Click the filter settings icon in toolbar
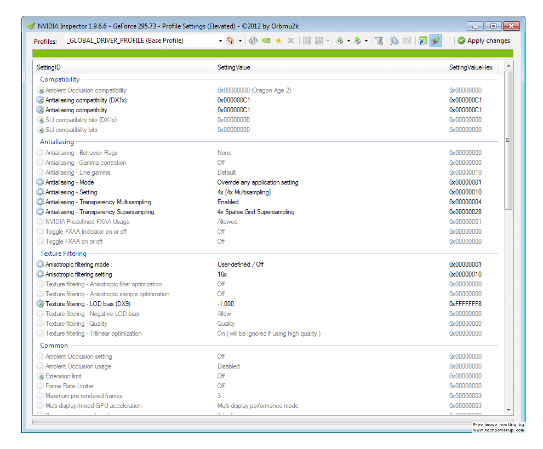 [x=379, y=41]
